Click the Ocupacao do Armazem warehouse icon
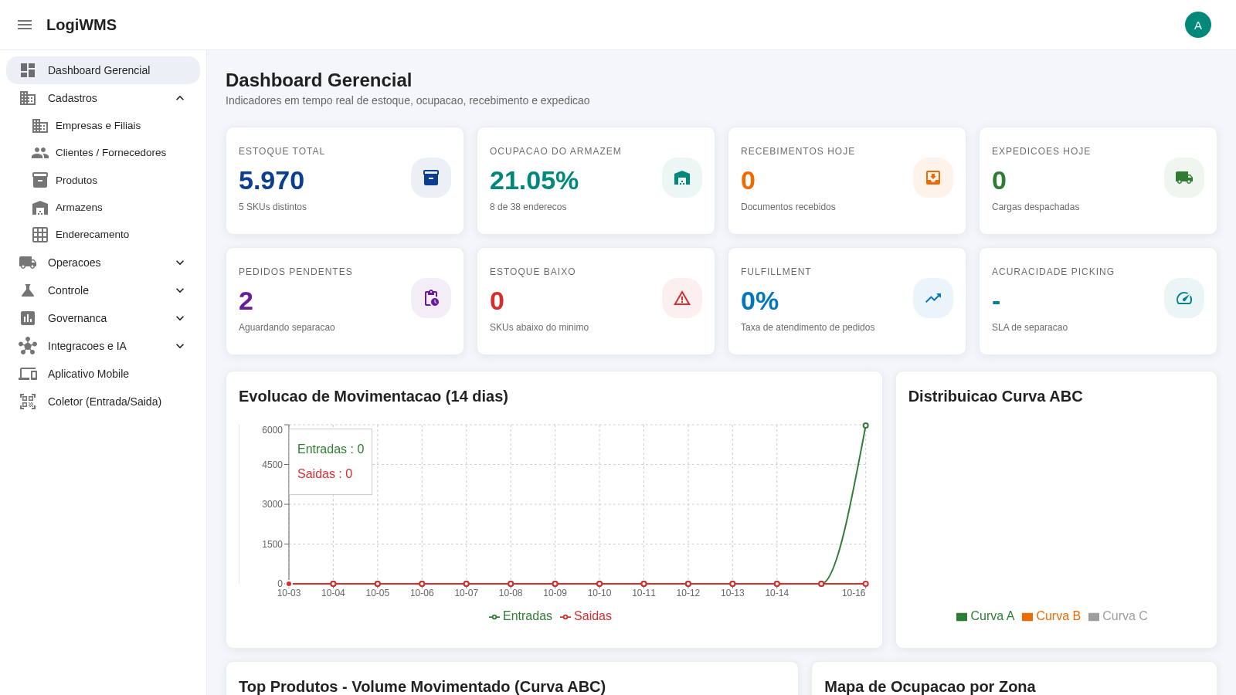The height and width of the screenshot is (695, 1236). (x=682, y=178)
